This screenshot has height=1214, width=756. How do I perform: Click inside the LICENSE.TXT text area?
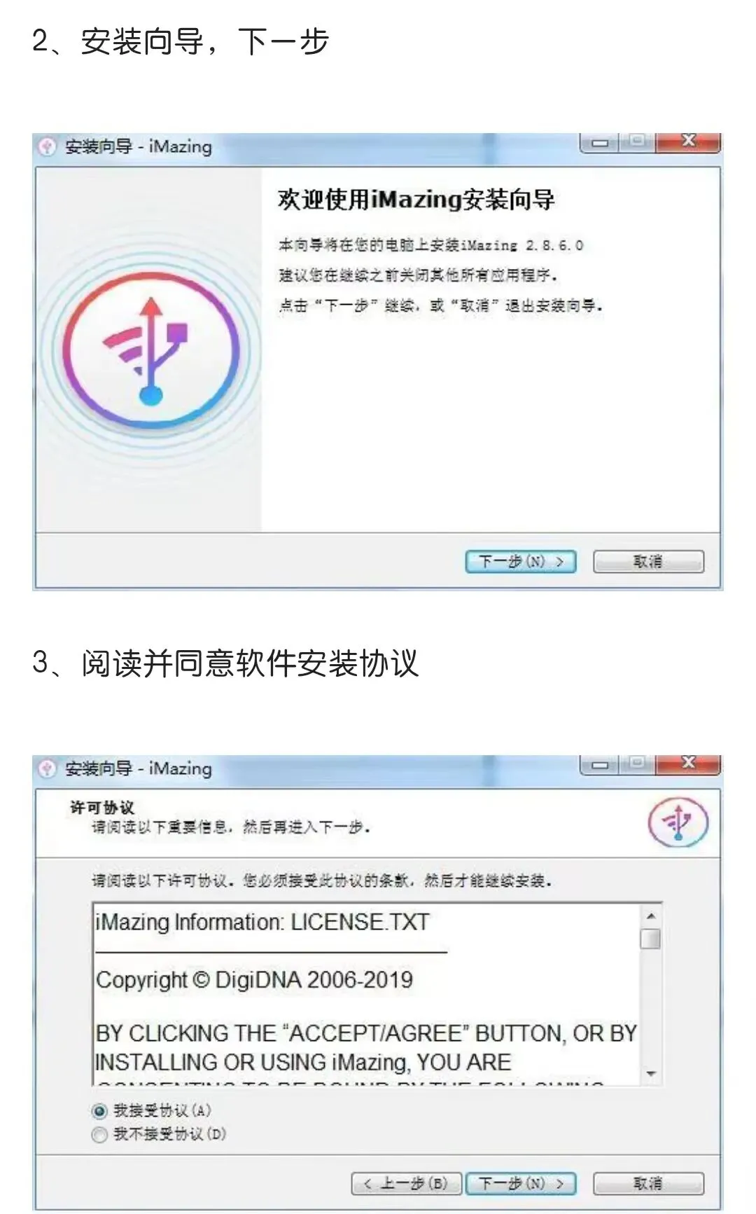click(367, 995)
